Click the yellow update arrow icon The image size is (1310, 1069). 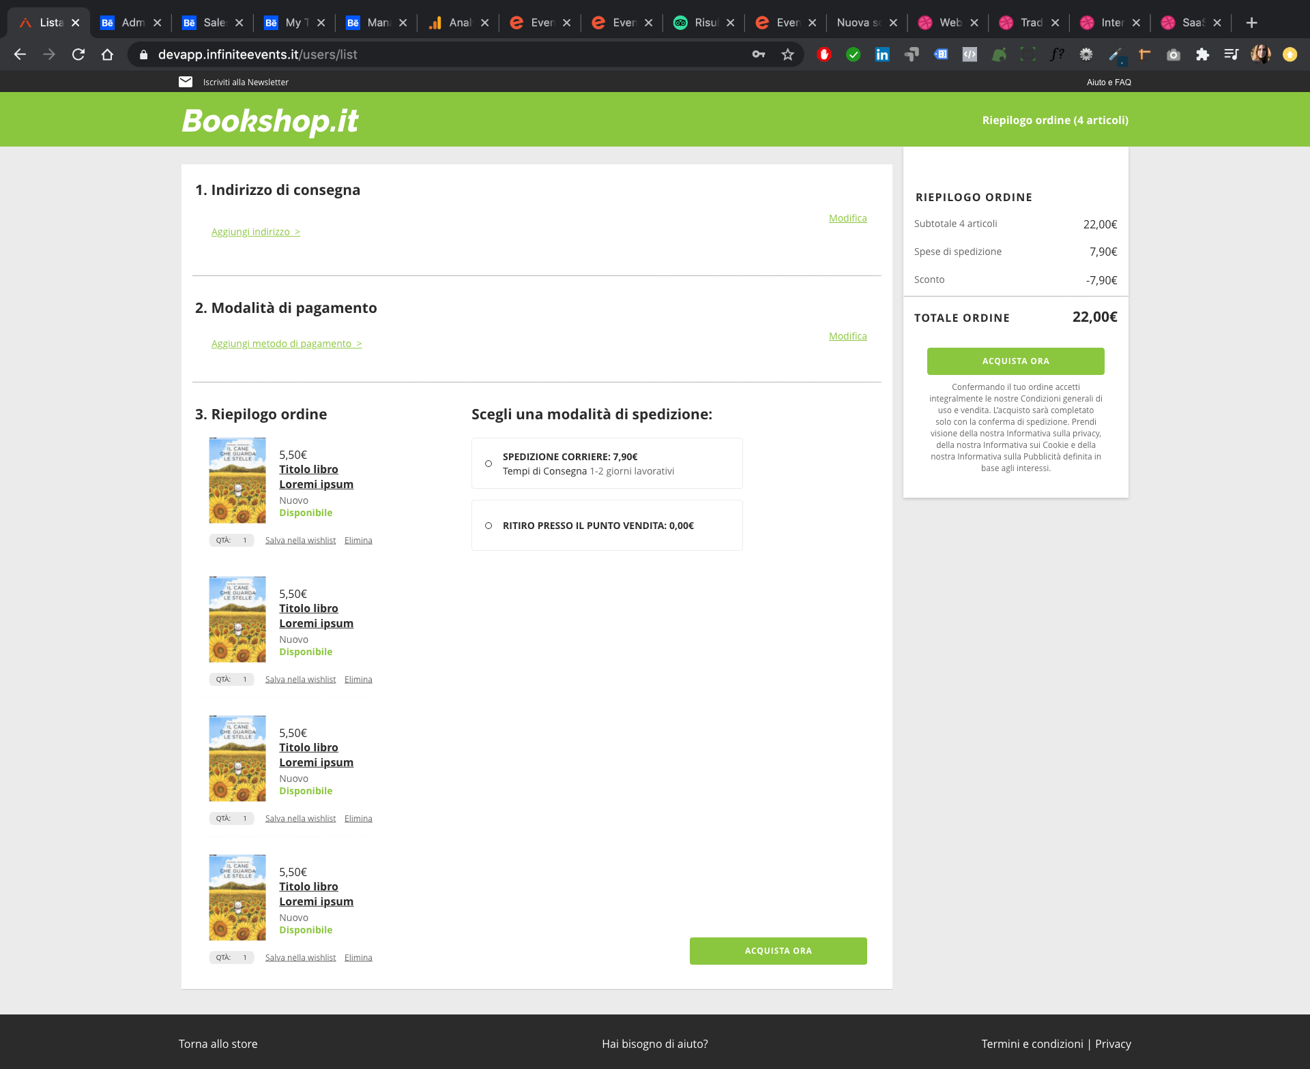point(1290,55)
